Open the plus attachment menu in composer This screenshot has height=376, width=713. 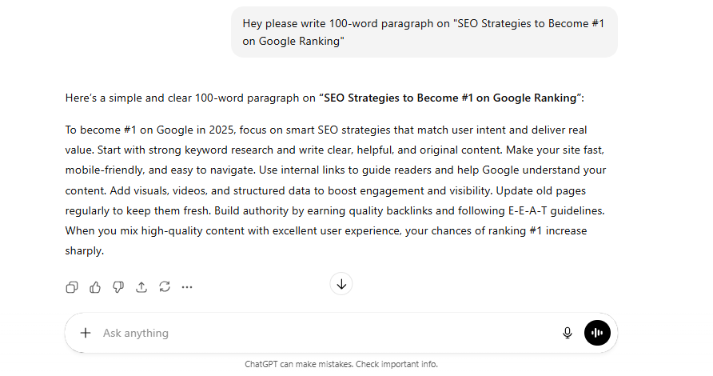coord(86,333)
